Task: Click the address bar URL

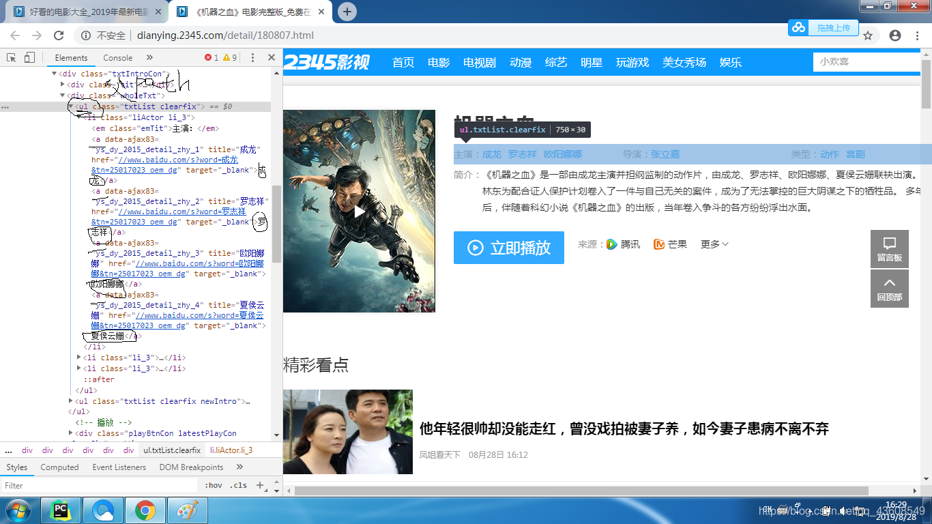Action: pyautogui.click(x=225, y=35)
